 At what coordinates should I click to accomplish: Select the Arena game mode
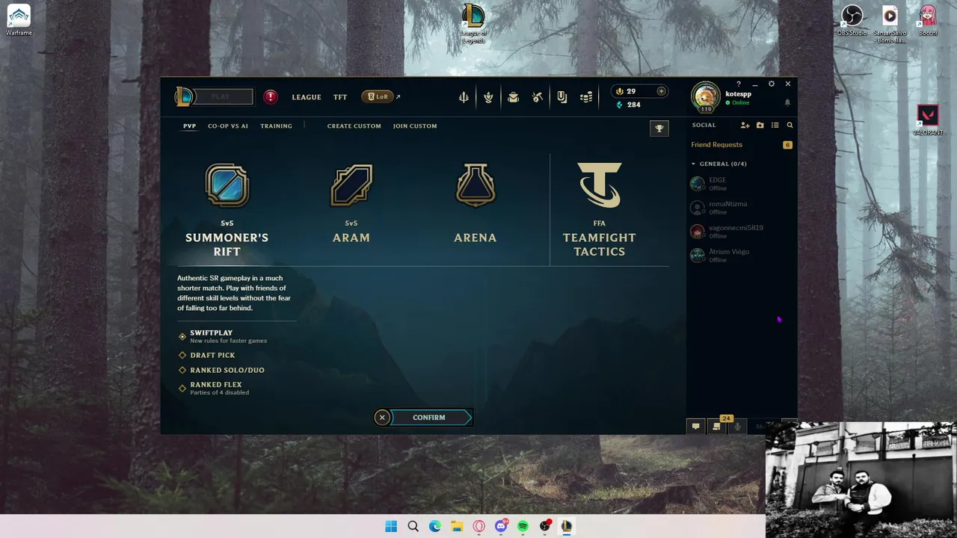click(476, 203)
